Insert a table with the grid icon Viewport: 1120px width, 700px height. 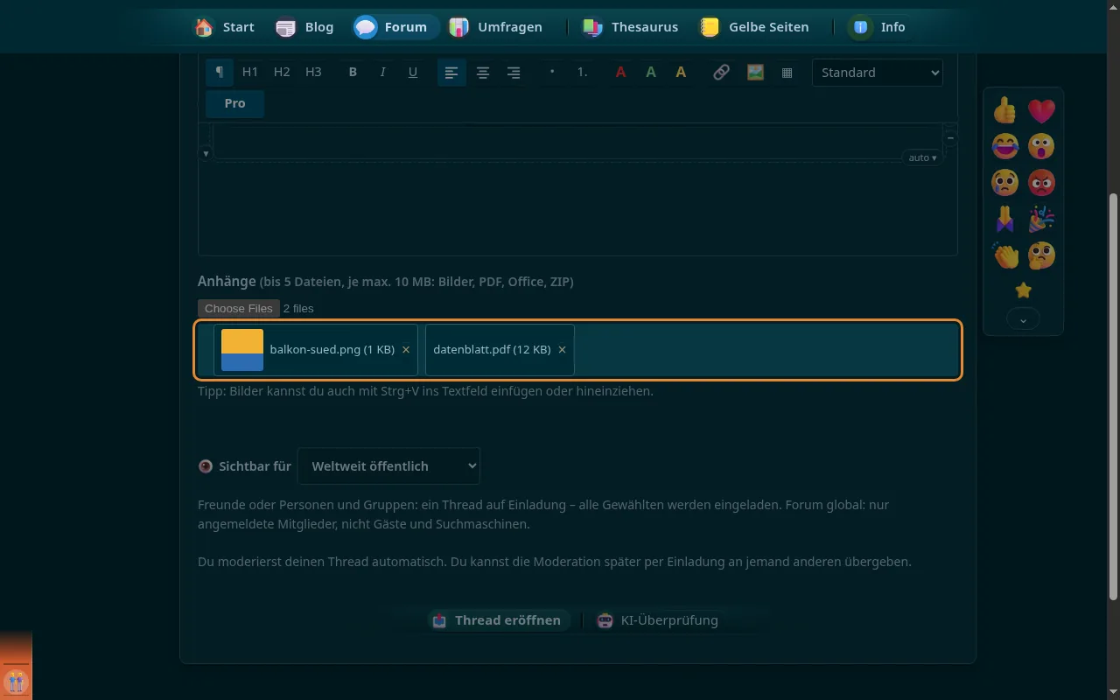[787, 73]
